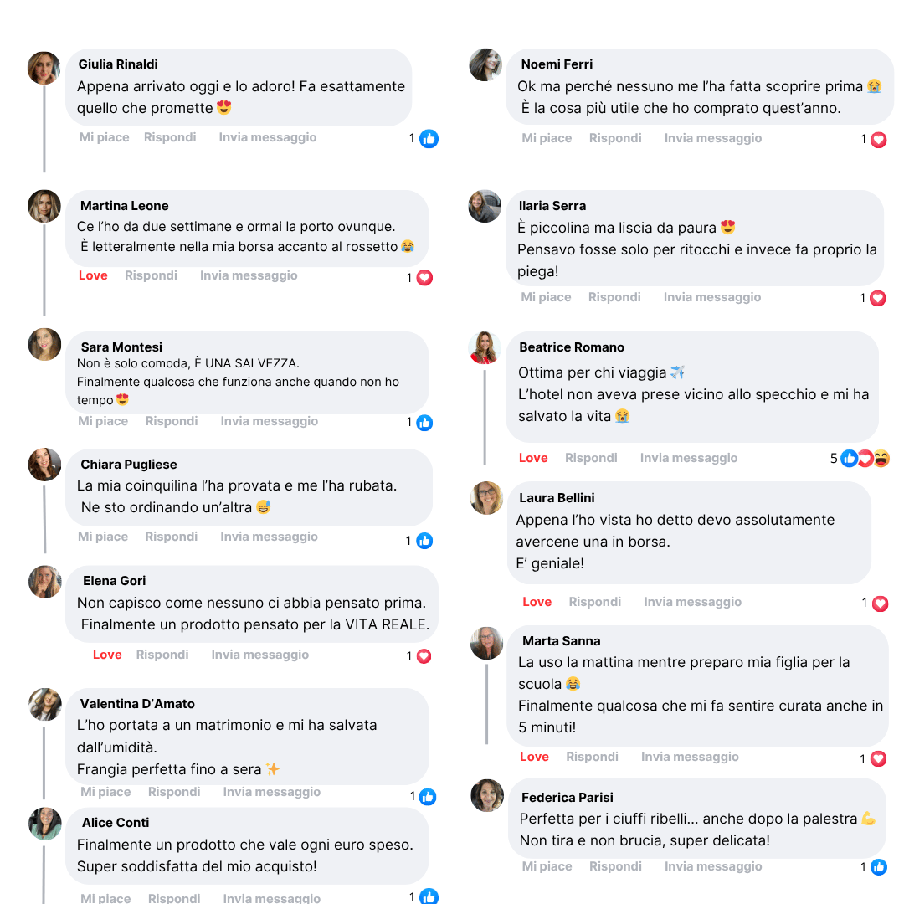Click the thumbs-up reaction on Federica Parisi's comment
904x904 pixels.
(878, 867)
